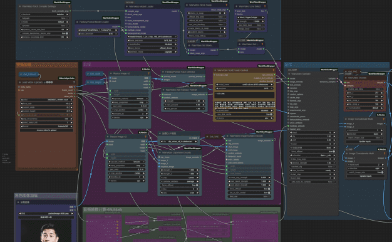Open quantization dropdown in WanVideo Model Loader
This screenshot has width=392, height=242.
coord(152,45)
